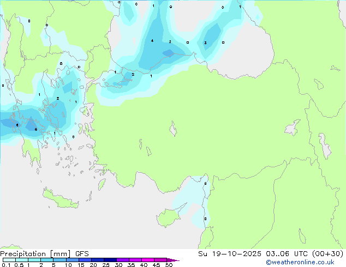Click the 0.1–0.5 mm palest legend swatch
The width and height of the screenshot is (346, 267).
tap(9, 260)
